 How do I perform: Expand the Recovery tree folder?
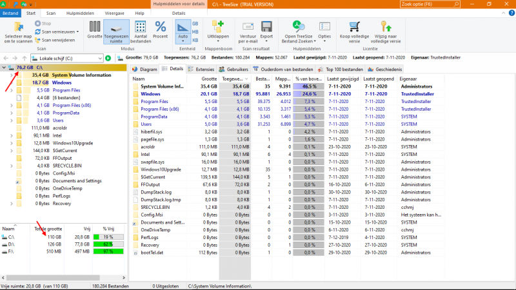11,204
